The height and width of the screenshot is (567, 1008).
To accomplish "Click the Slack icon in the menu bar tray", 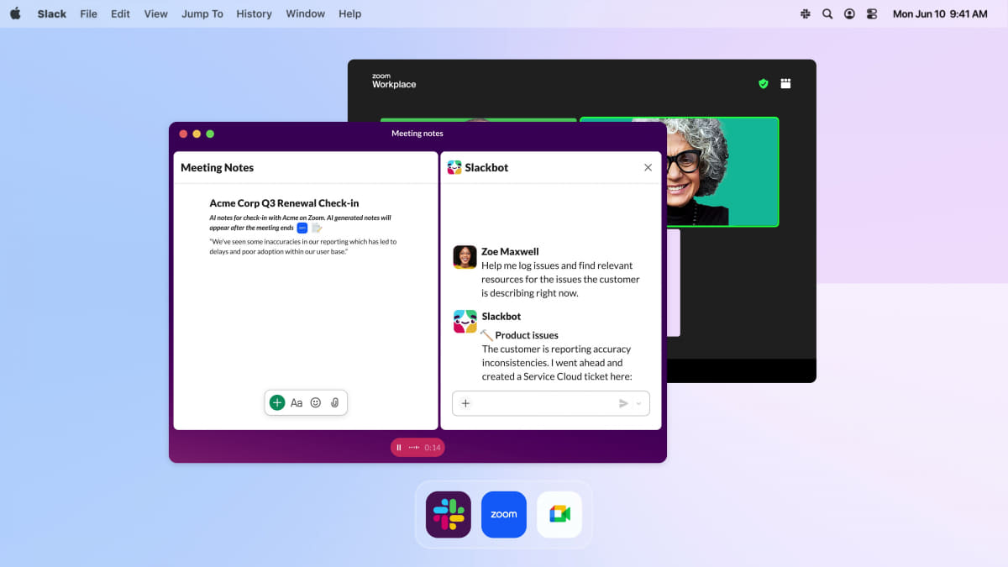I will [806, 13].
